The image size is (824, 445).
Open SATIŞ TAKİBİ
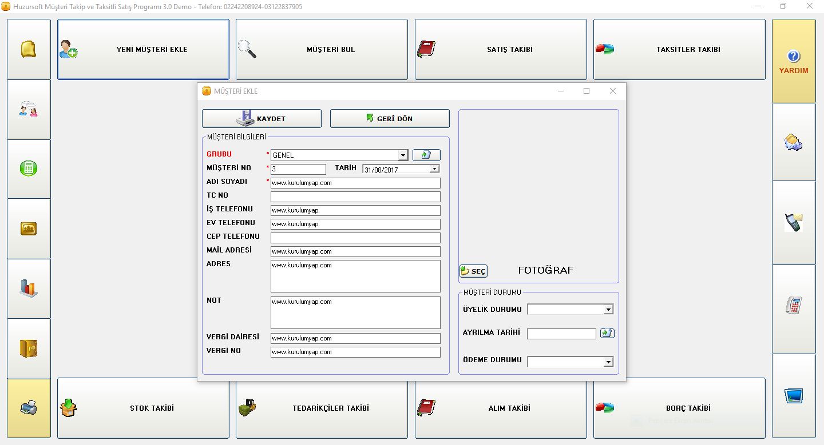tap(501, 49)
